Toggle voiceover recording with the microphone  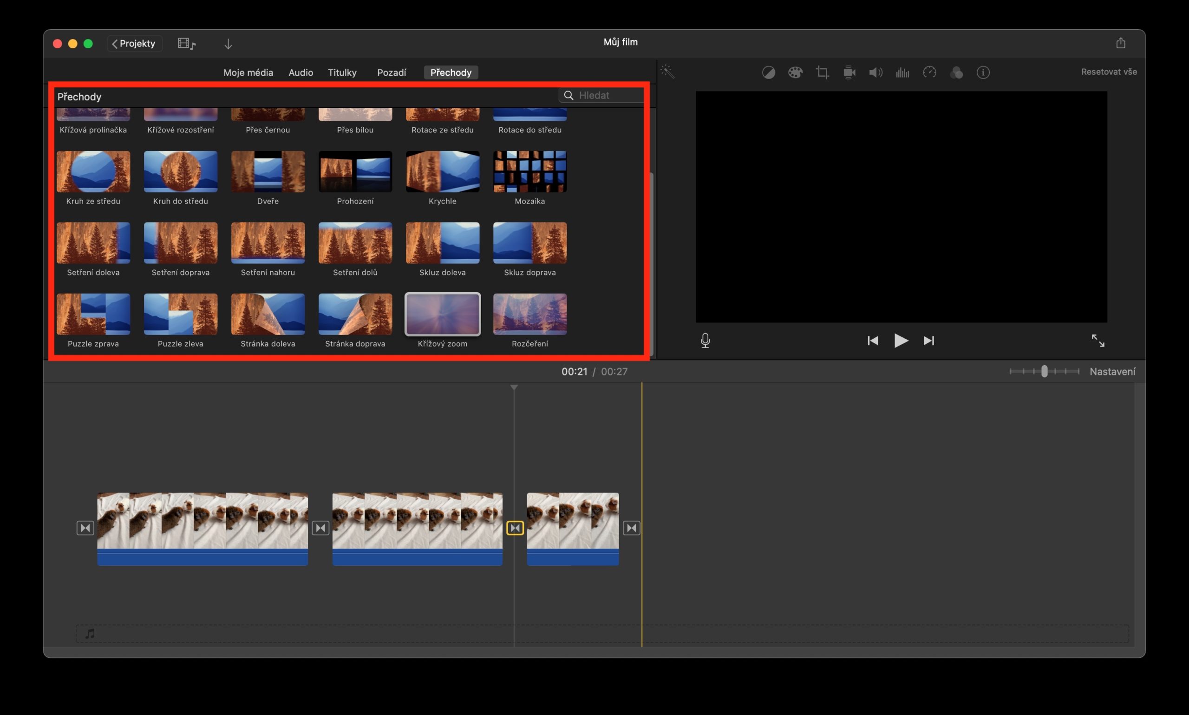(x=705, y=341)
